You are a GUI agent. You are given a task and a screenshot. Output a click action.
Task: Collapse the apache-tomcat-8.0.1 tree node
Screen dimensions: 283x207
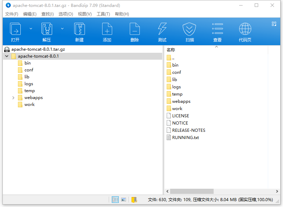7,56
